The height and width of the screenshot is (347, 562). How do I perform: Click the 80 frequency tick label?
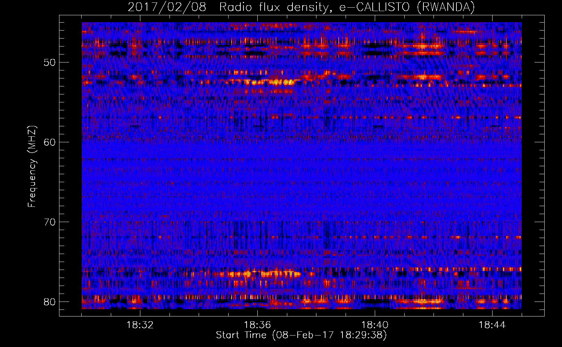click(x=50, y=302)
